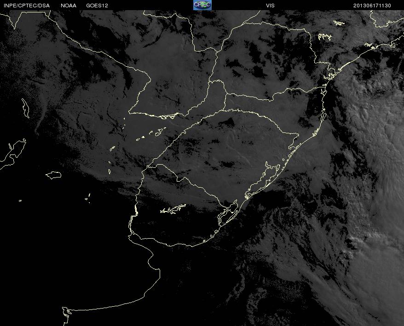Click the VIS channel label
Image resolution: width=404 pixels, height=326 pixels.
(x=270, y=6)
